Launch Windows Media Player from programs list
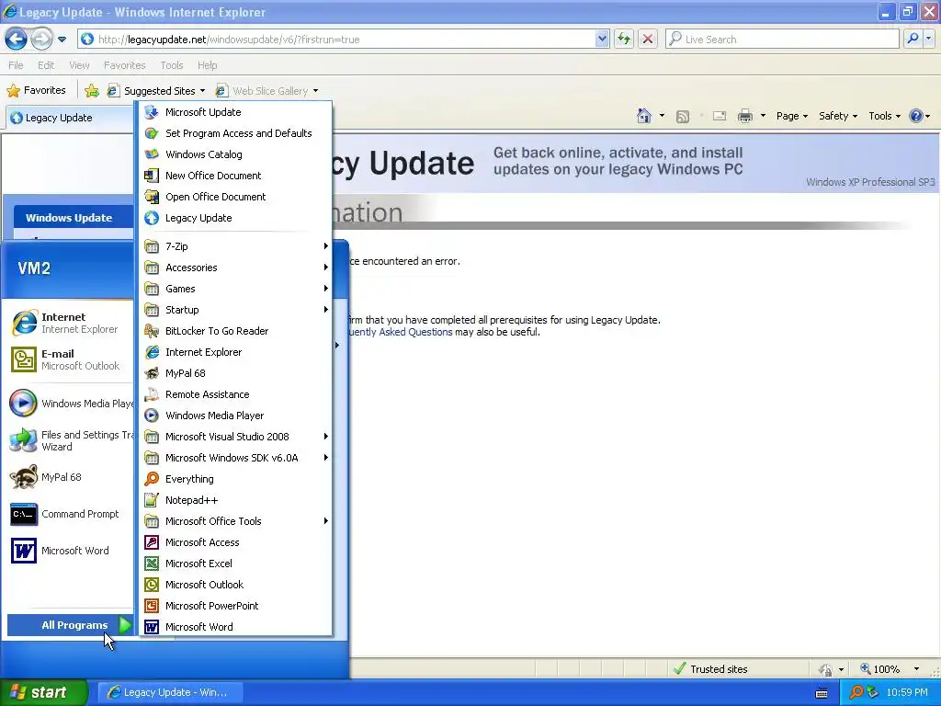The width and height of the screenshot is (941, 706). point(235,416)
